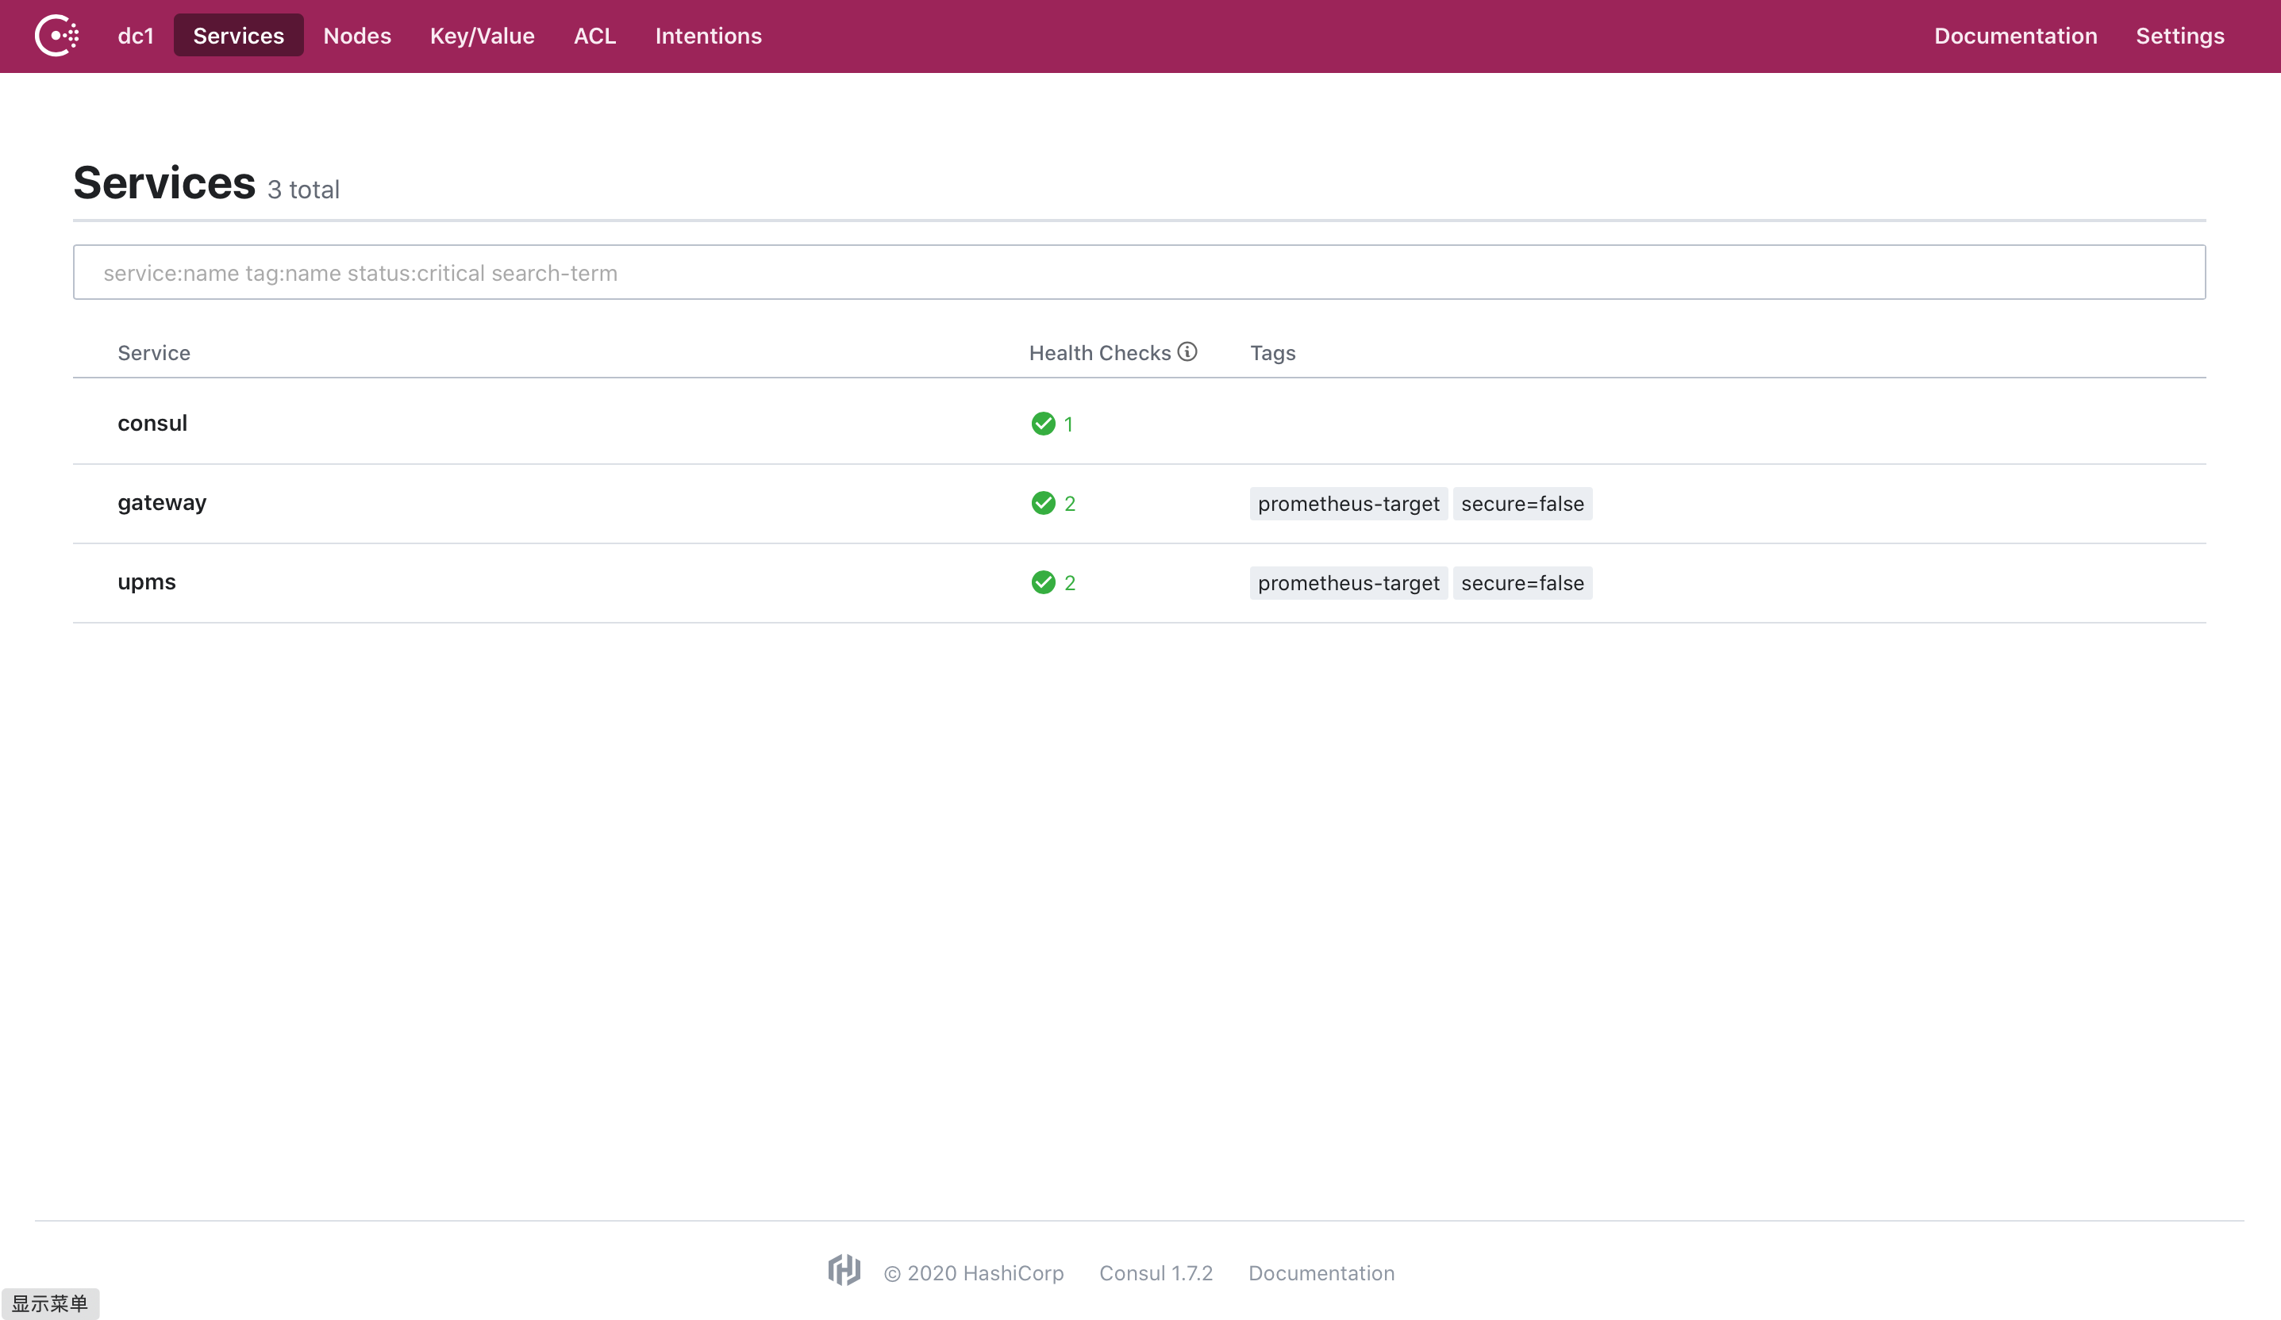The image size is (2281, 1320).
Task: Click the consul passing-check green icon
Action: pos(1043,424)
